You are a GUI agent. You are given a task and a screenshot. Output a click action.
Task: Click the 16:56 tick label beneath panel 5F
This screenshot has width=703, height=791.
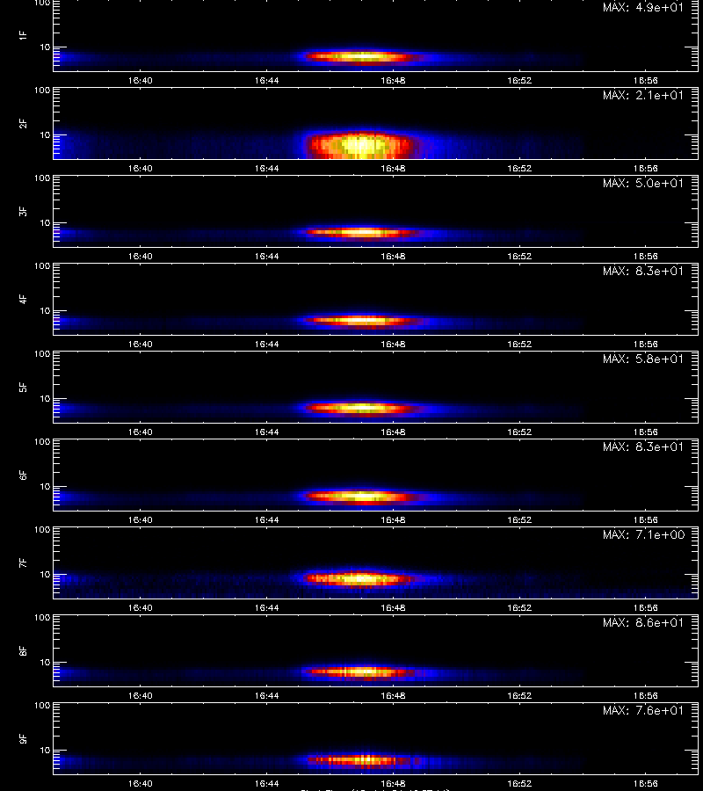click(646, 432)
